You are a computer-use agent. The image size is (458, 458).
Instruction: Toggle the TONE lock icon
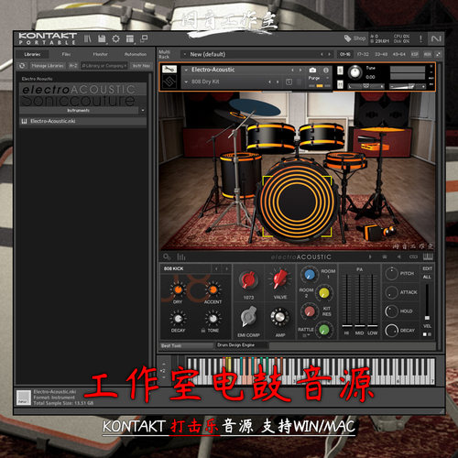click(203, 331)
